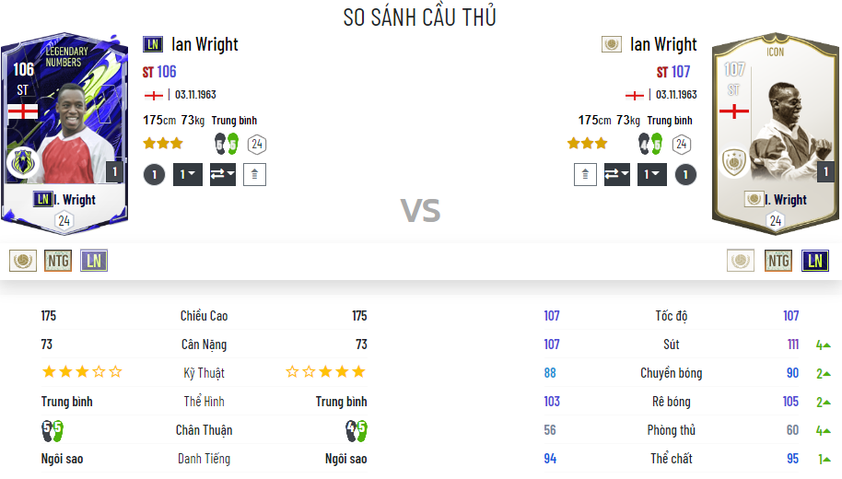The height and width of the screenshot is (479, 842).
Task: Click the LN season icon beside left Ian Wright
Action: tap(153, 44)
